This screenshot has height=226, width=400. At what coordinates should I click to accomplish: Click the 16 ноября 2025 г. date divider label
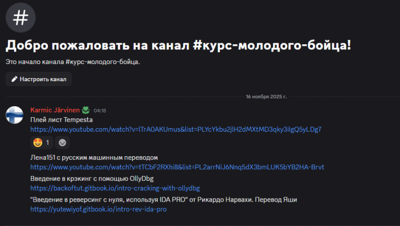(266, 97)
